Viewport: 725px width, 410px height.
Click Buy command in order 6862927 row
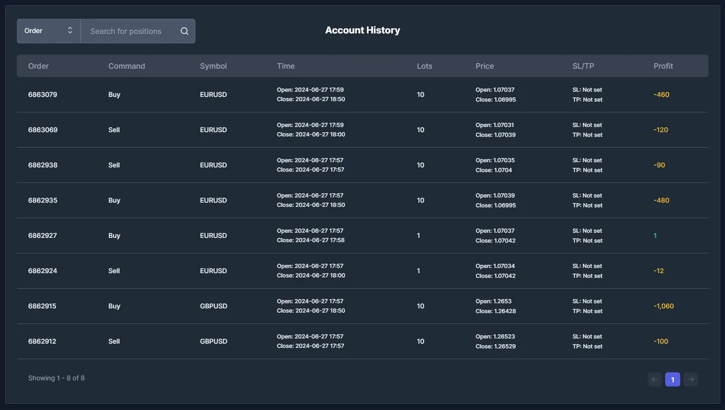click(x=114, y=235)
